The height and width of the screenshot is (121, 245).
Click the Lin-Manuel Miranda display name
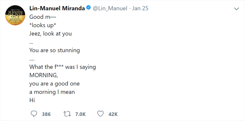tap(57, 8)
